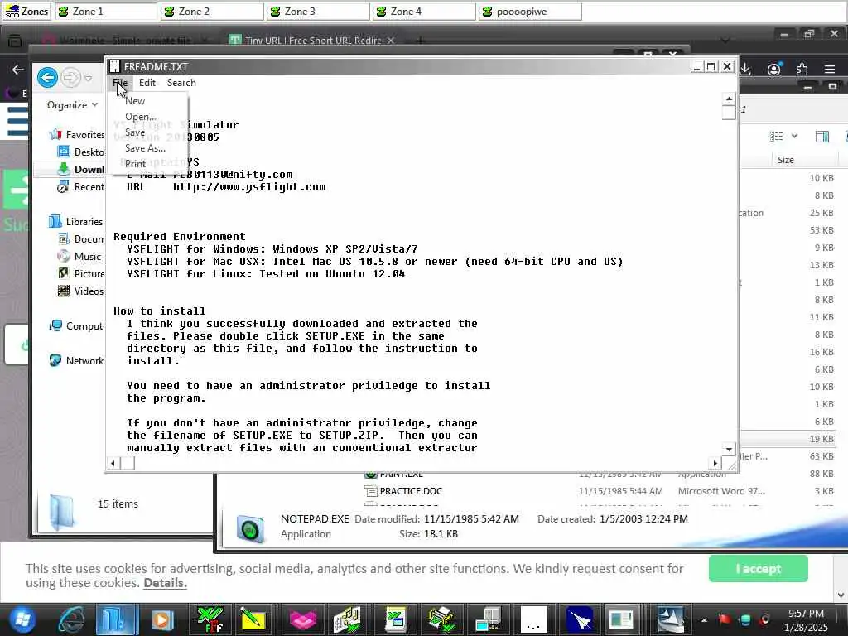Select the PRACTICE.DOC file
The height and width of the screenshot is (636, 848).
pyautogui.click(x=411, y=491)
